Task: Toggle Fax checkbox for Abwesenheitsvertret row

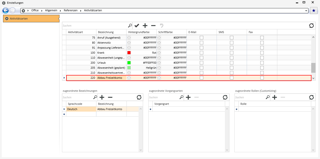Action: tap(262, 73)
